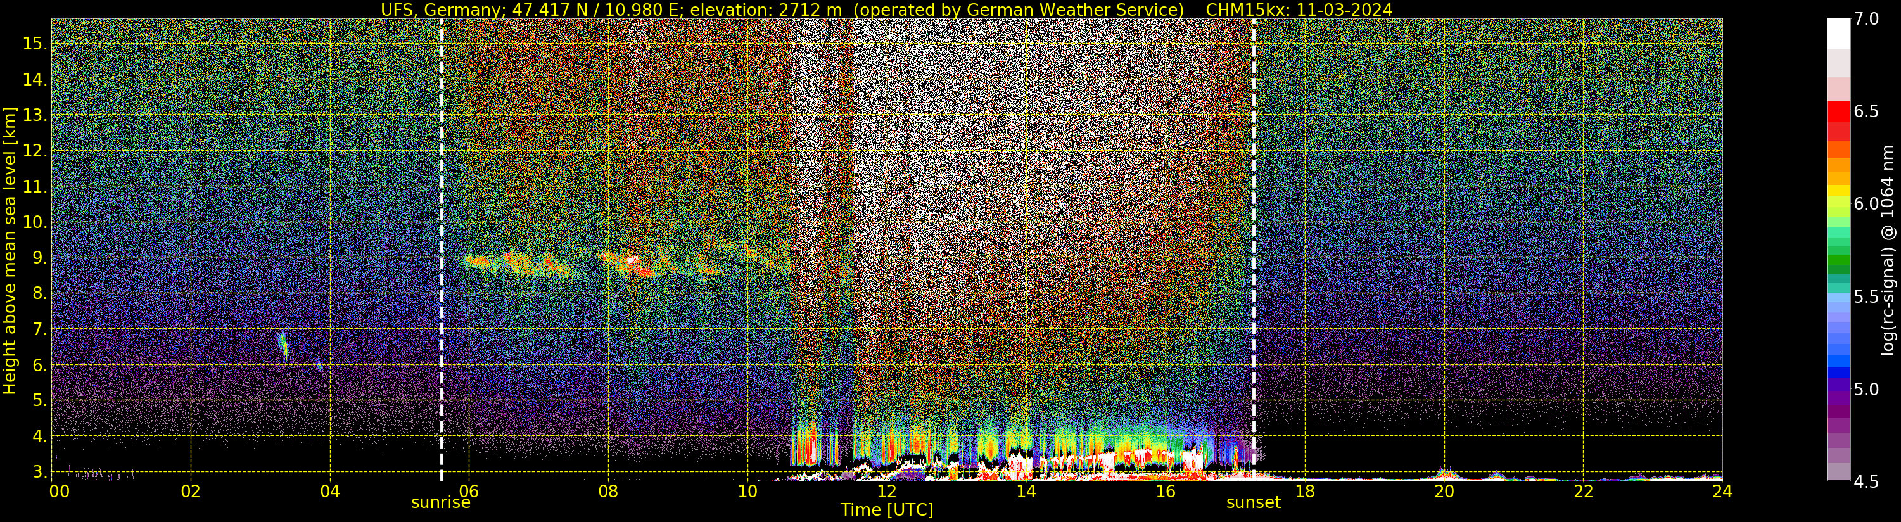Click the height axis tick "8."
The height and width of the screenshot is (522, 1901).
(x=40, y=293)
